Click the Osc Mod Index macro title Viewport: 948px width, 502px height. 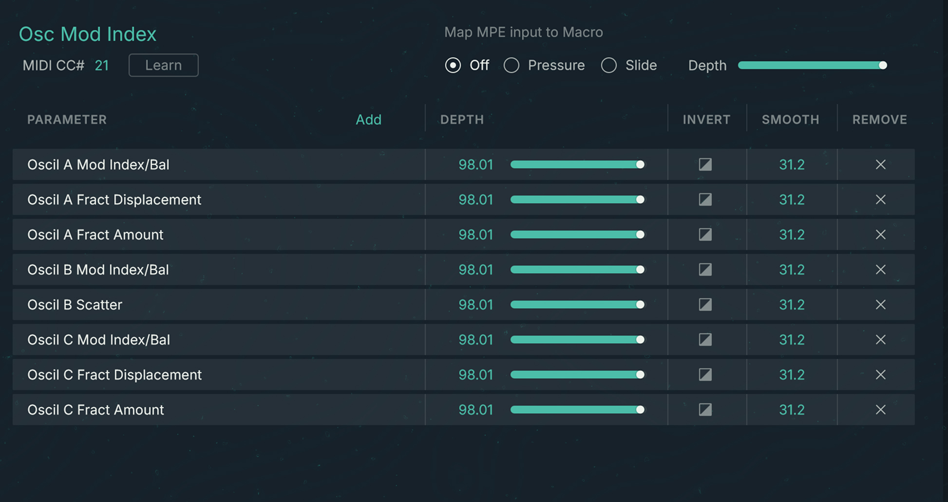point(88,34)
